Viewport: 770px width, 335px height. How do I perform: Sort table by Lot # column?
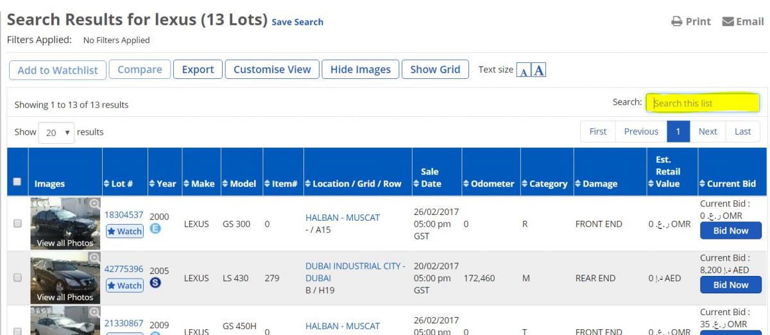tap(119, 184)
